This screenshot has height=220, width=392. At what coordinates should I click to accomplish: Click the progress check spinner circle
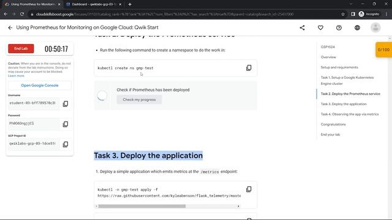[x=102, y=95]
